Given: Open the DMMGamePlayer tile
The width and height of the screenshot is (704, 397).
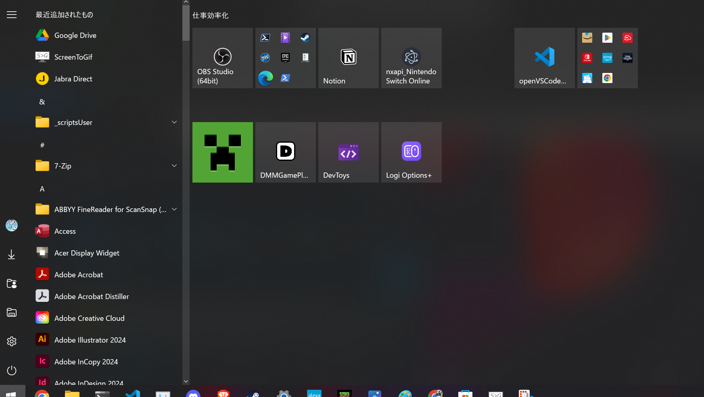Looking at the screenshot, I should 285,152.
